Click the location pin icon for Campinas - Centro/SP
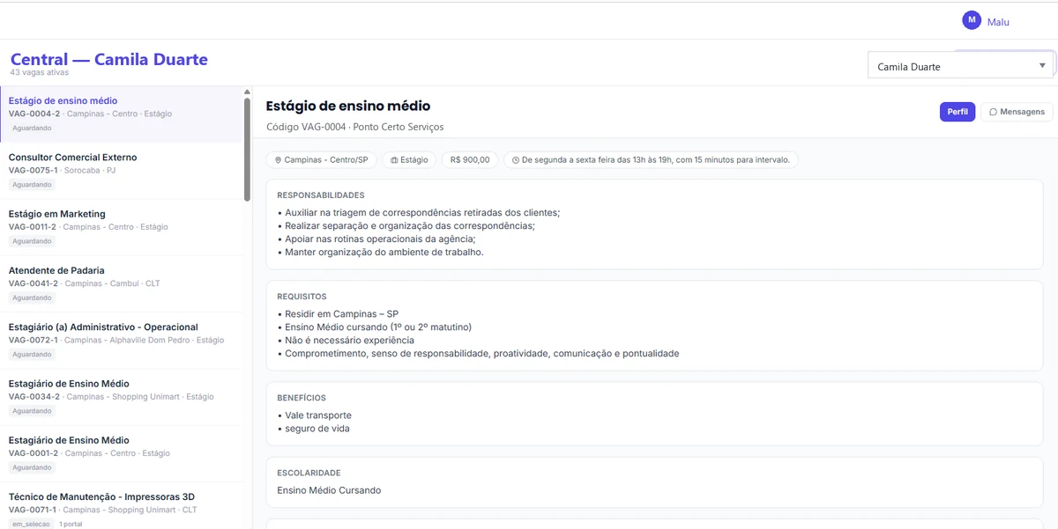Viewport: 1058px width, 529px height. click(x=278, y=160)
